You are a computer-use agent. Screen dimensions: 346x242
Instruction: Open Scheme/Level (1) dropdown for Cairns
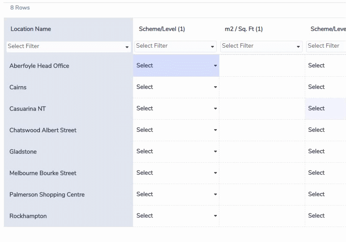point(176,87)
